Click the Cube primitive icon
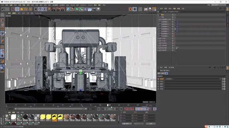Screen dimensions: 229x128 pyautogui.click(x=68, y=9)
